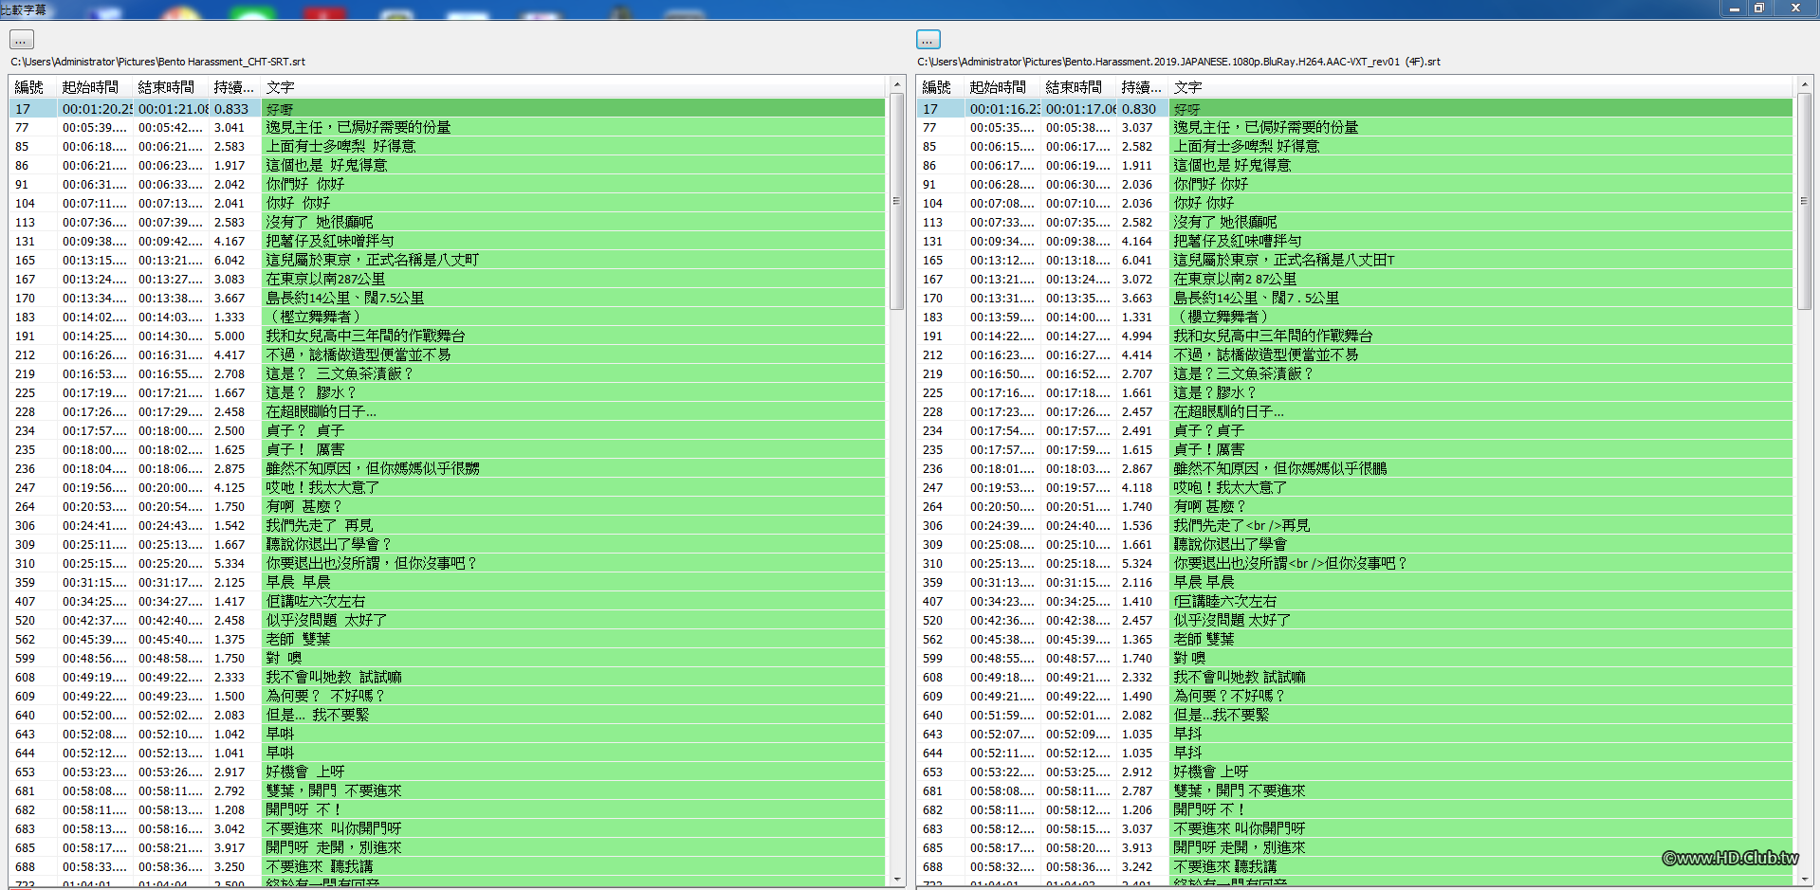
Task: Click the right file browse '...' button
Action: [x=928, y=40]
